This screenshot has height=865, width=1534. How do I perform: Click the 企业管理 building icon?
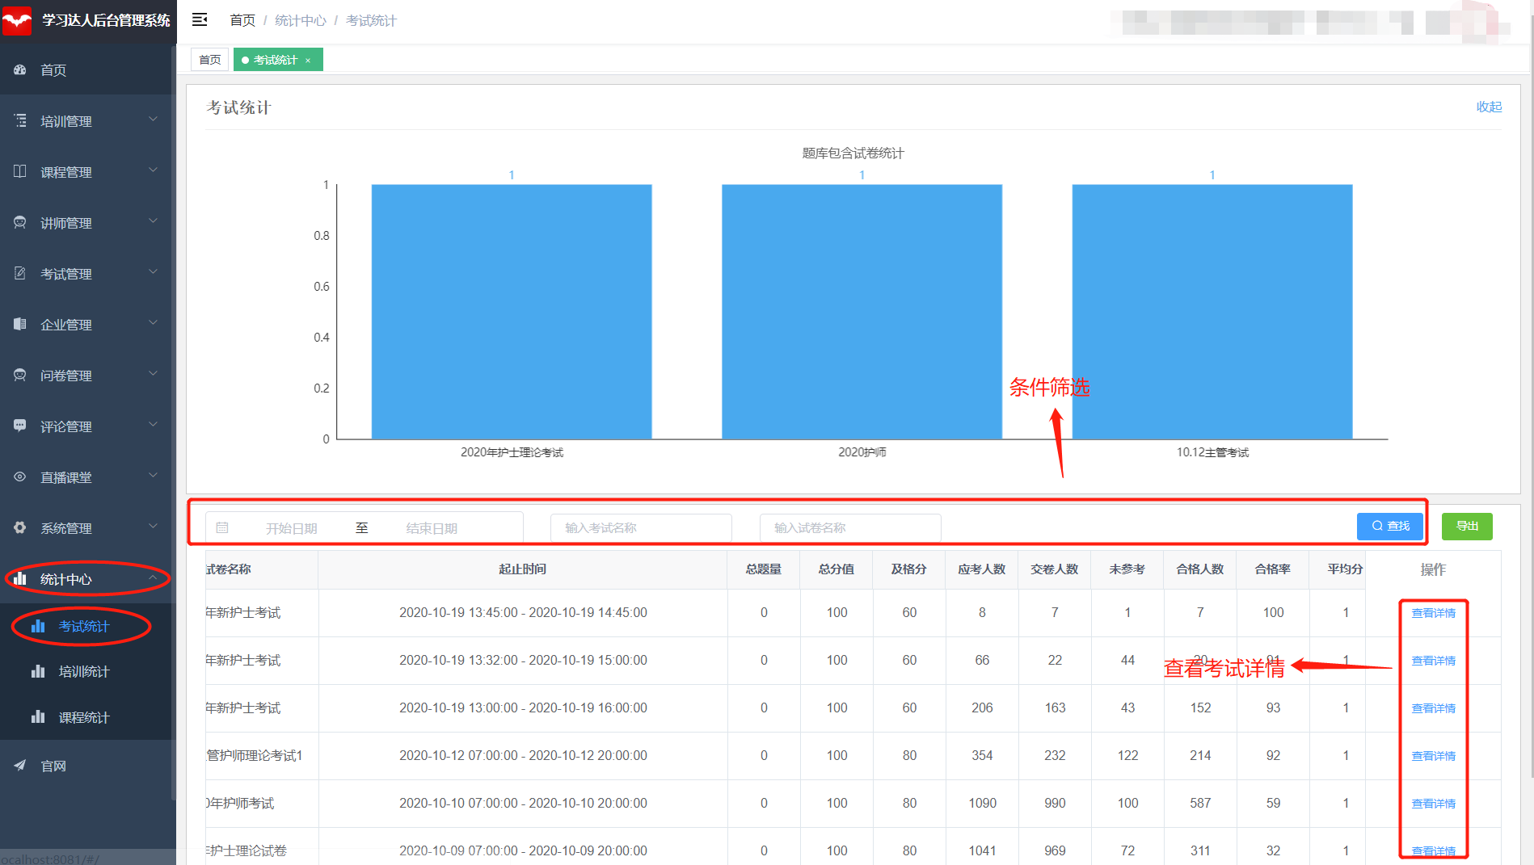(x=20, y=324)
